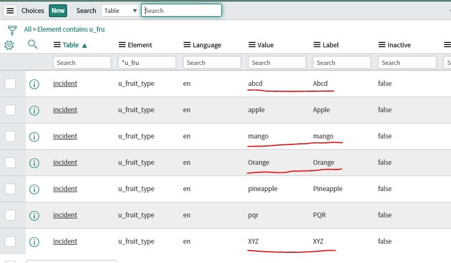Screen dimensions: 451x263
Task: Preview the pineapple record info icon
Action: point(34,189)
